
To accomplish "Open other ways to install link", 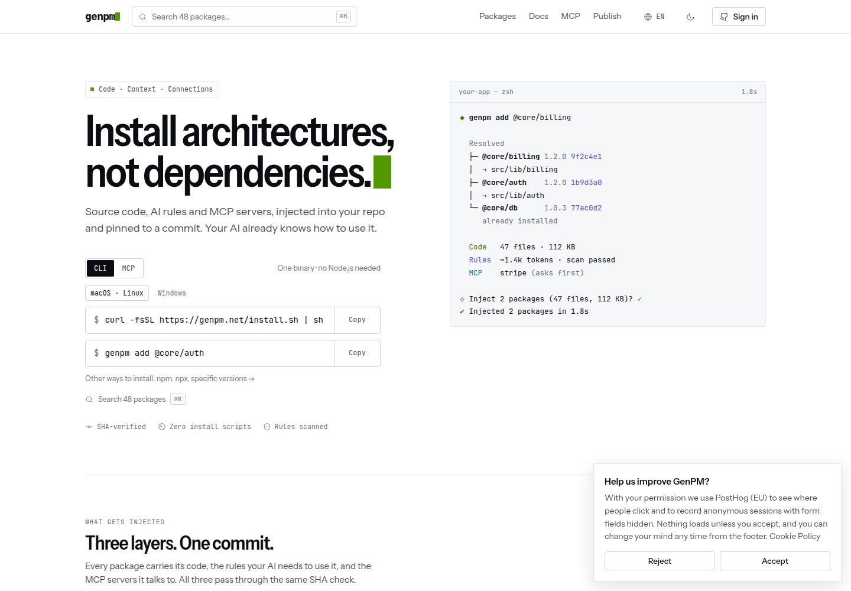I will (x=170, y=379).
